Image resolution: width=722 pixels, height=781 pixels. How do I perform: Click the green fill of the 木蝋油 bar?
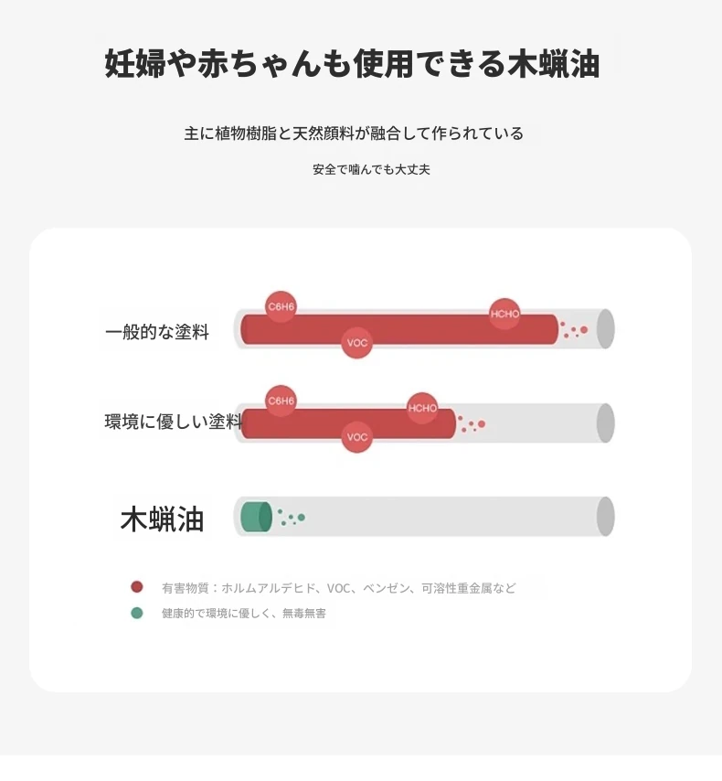coord(255,517)
